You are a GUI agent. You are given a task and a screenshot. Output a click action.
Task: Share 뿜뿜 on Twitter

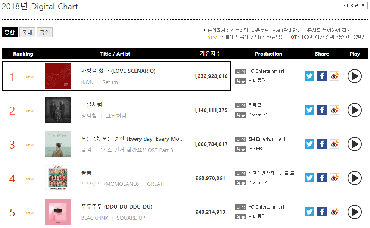(309, 178)
